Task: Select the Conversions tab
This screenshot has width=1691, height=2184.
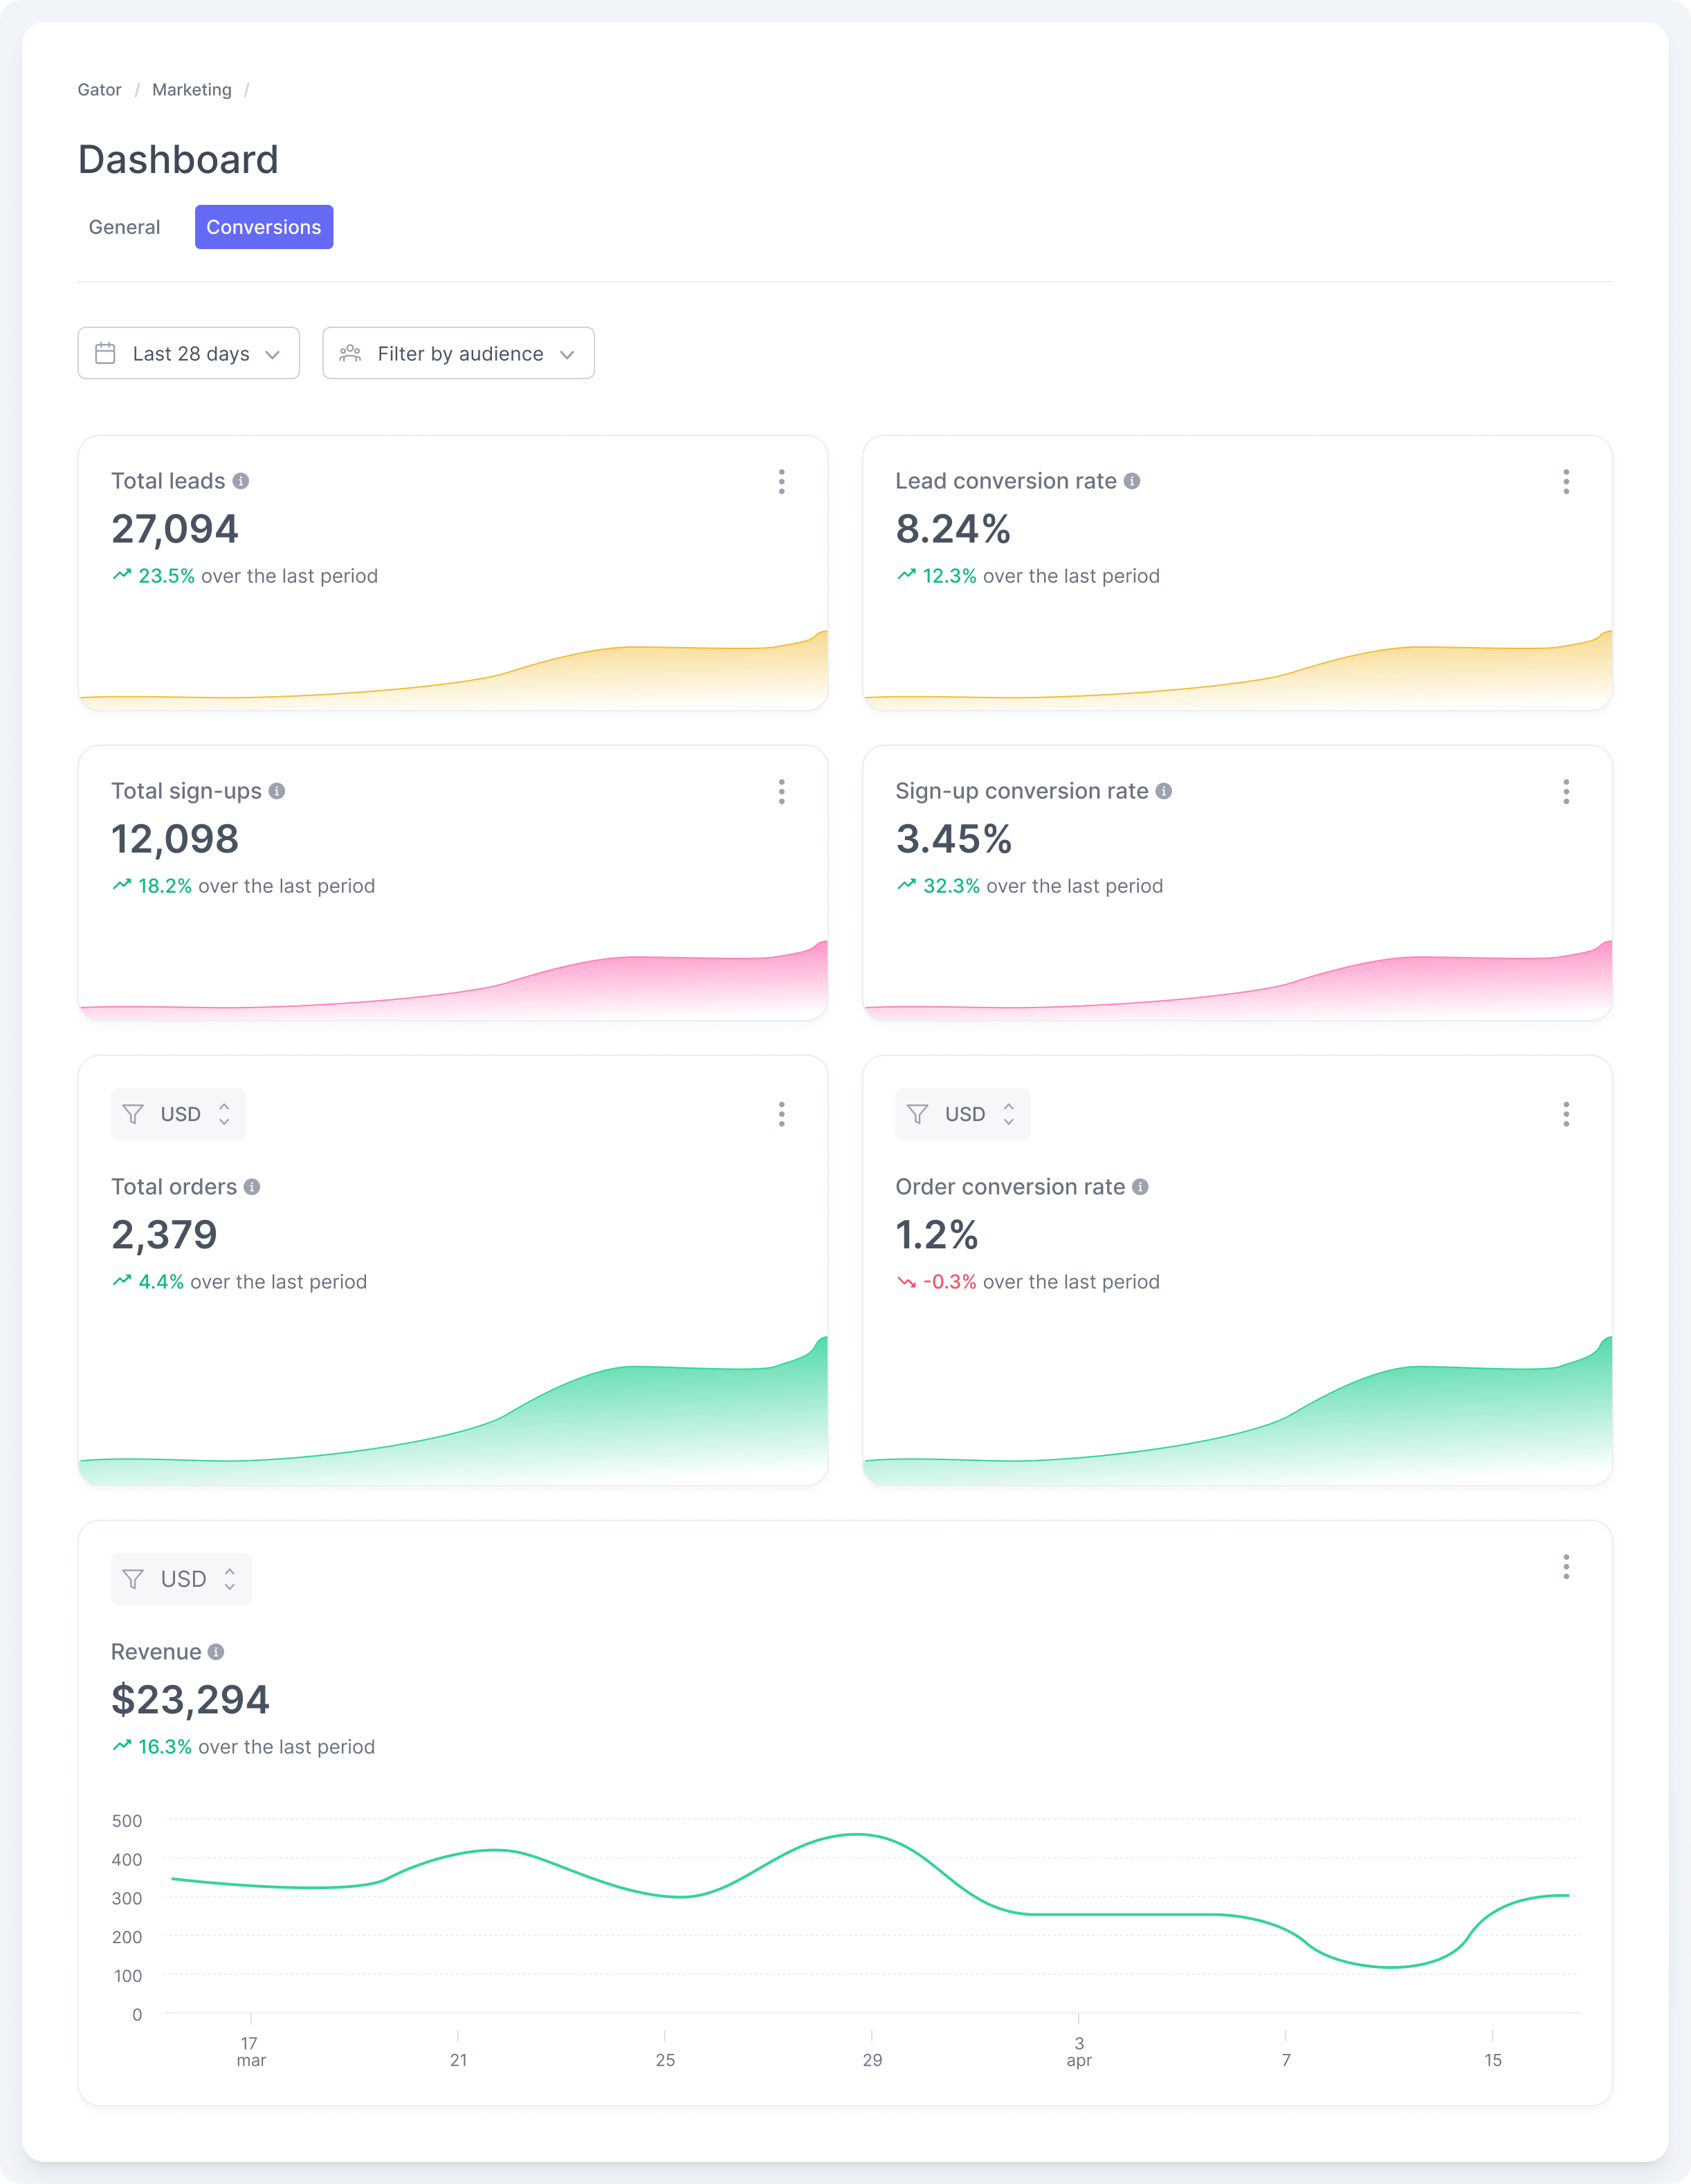Action: click(x=264, y=227)
